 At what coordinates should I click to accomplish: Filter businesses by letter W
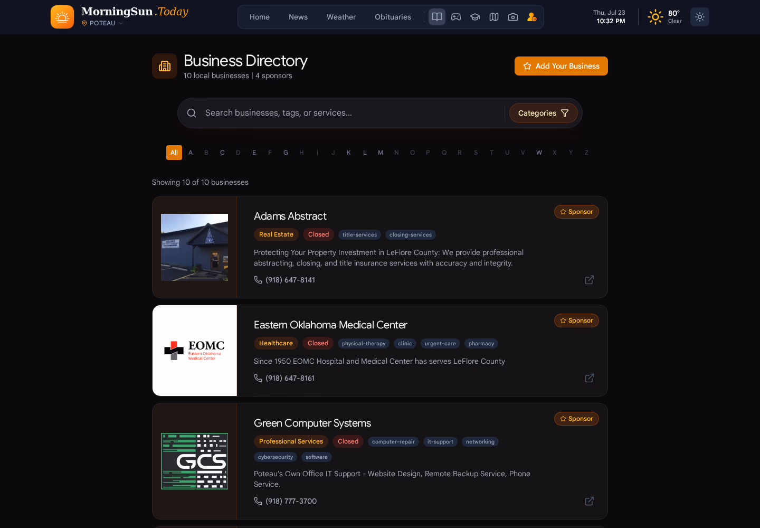(x=539, y=153)
